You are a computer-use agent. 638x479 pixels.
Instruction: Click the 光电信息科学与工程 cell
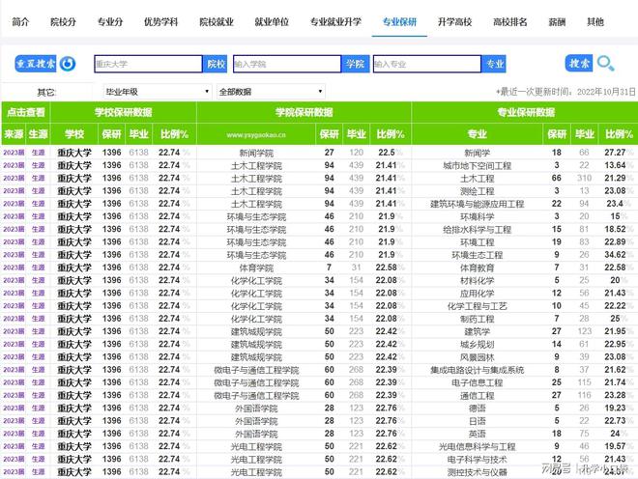point(477,446)
